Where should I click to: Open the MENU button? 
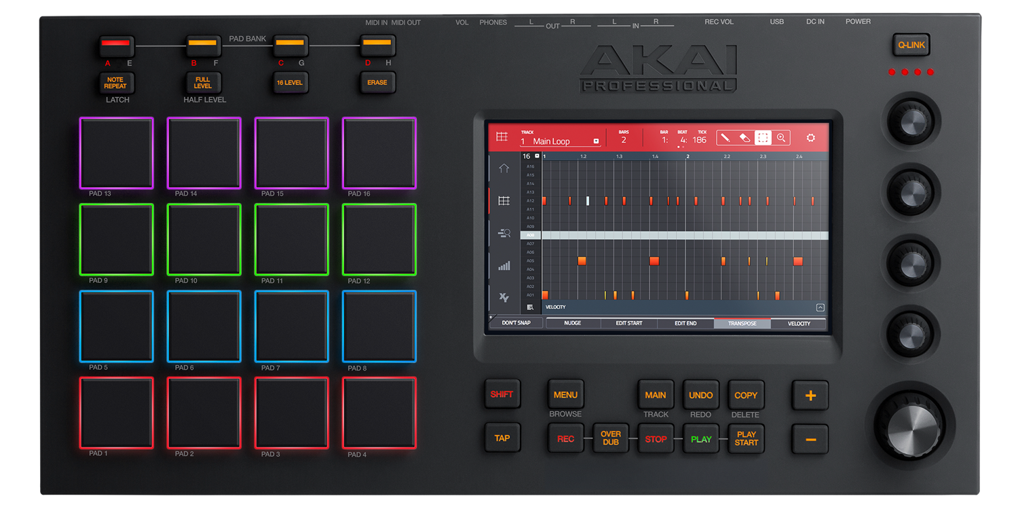pyautogui.click(x=565, y=395)
